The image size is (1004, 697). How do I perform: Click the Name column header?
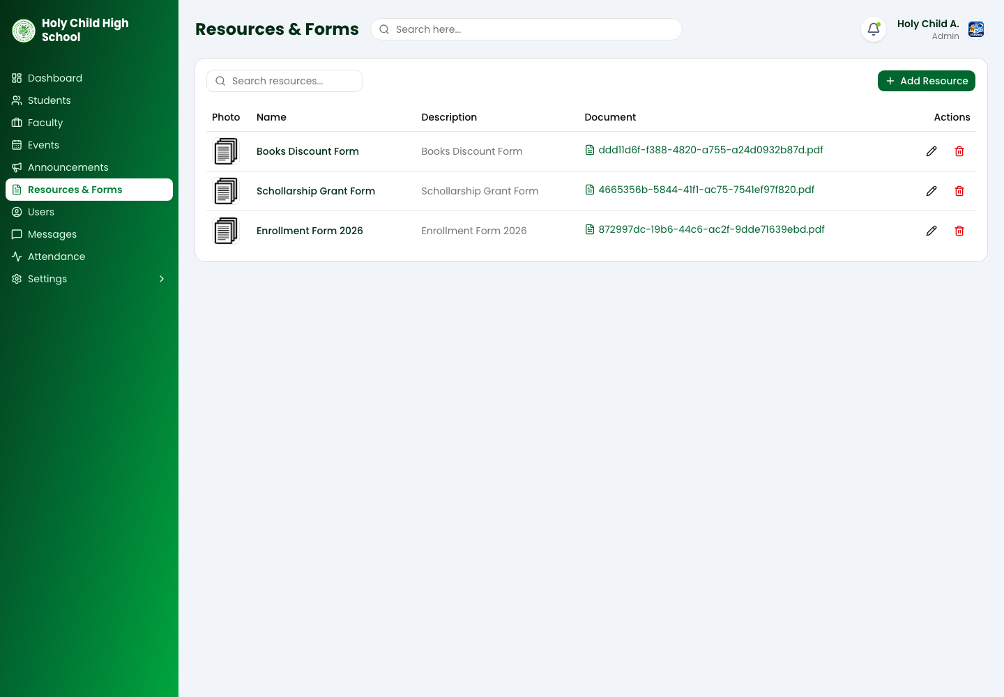click(271, 117)
